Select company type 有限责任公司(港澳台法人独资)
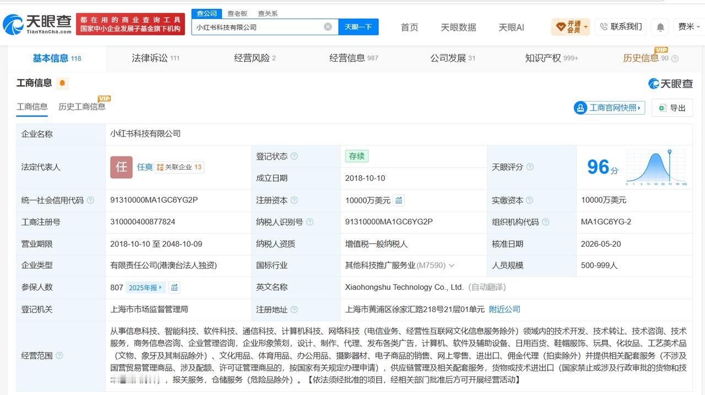Viewport: 705px width, 395px height. [x=164, y=266]
